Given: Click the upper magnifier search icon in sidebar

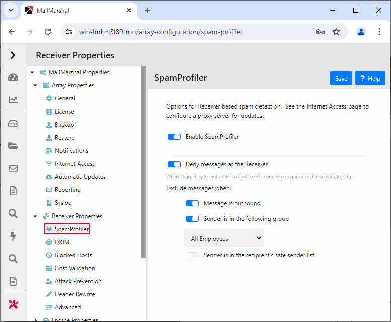Looking at the screenshot, I should (13, 213).
